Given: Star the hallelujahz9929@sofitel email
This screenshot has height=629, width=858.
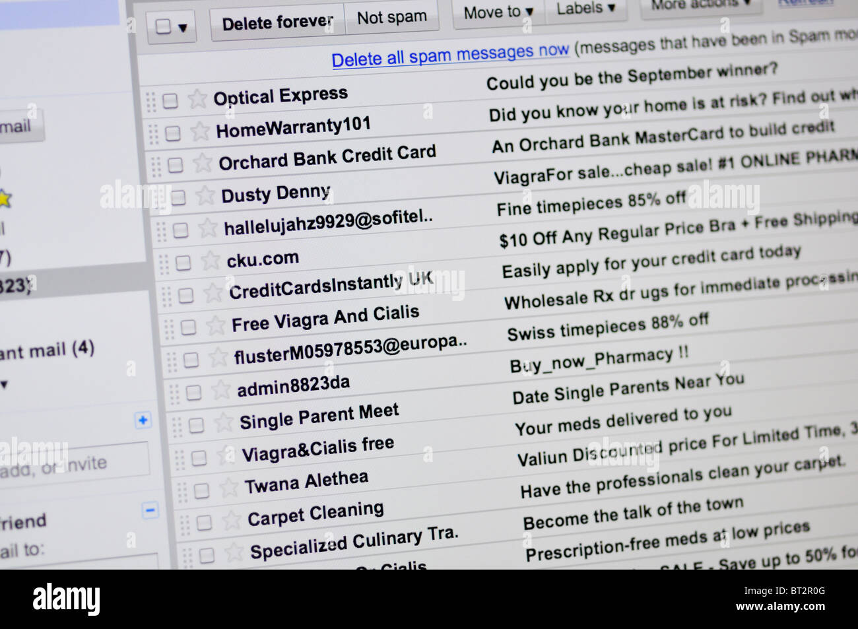Looking at the screenshot, I should pyautogui.click(x=207, y=228).
